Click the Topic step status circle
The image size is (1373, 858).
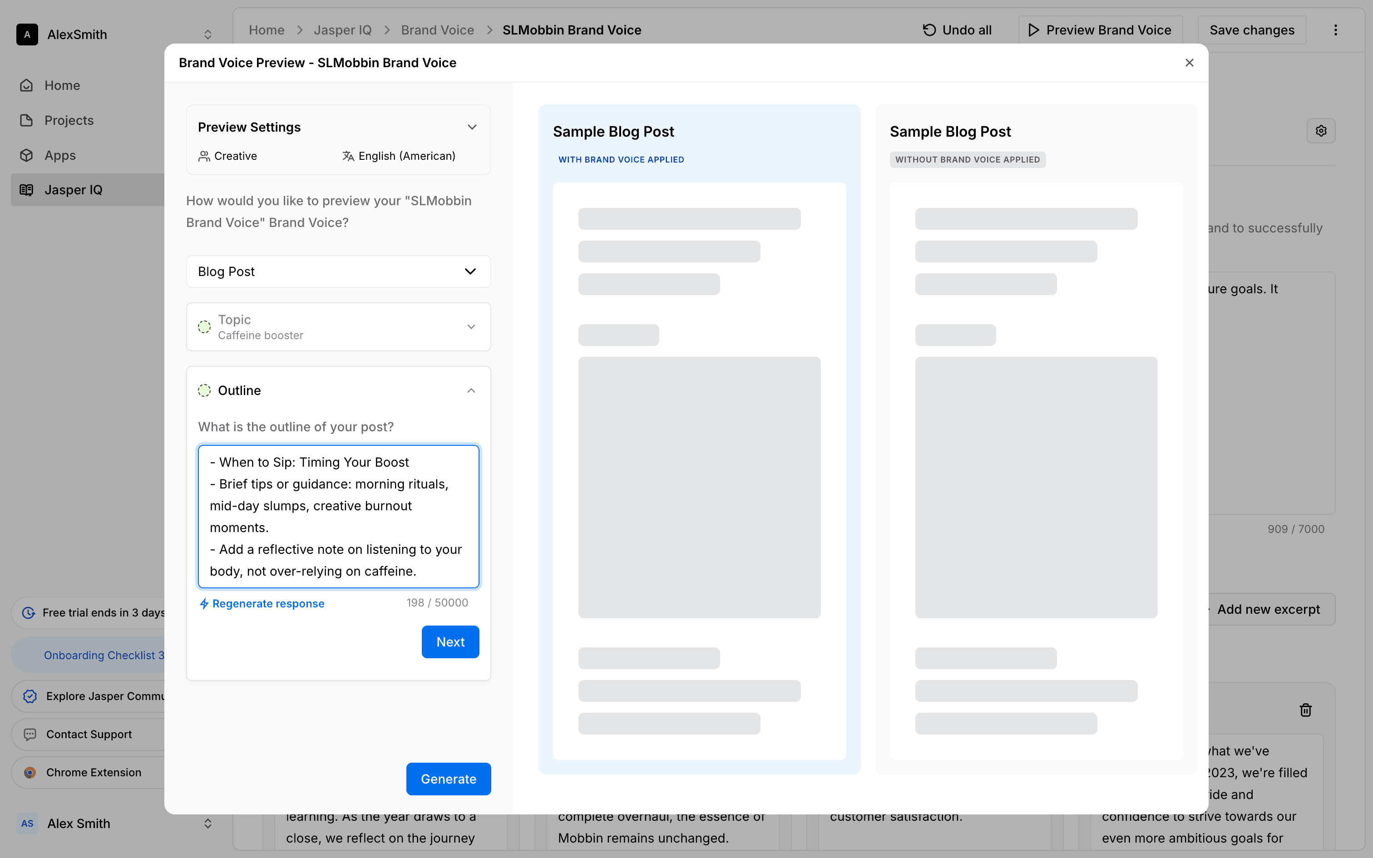(x=204, y=327)
